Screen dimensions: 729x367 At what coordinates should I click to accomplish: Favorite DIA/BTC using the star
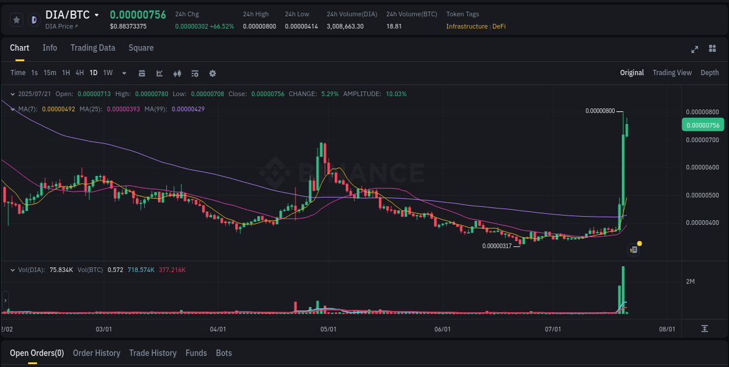(16, 19)
